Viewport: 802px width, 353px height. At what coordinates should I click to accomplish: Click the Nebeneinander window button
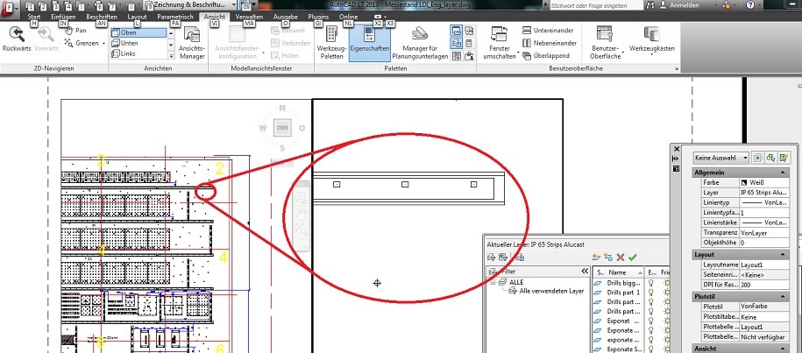click(x=550, y=43)
